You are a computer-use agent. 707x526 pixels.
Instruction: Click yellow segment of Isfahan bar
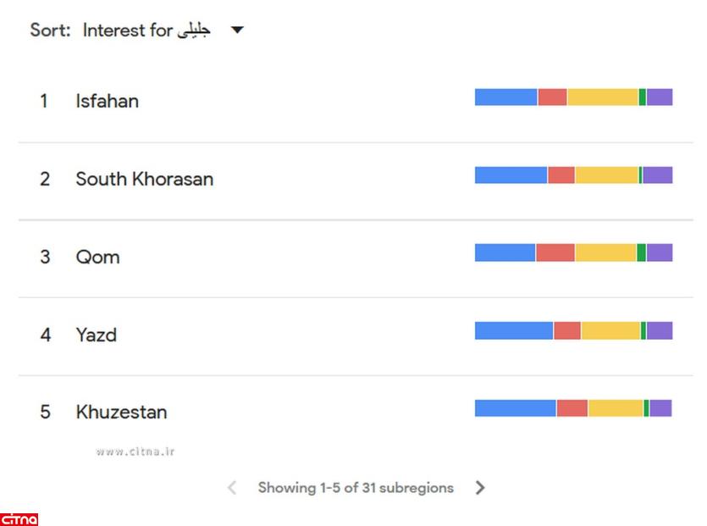pyautogui.click(x=602, y=97)
